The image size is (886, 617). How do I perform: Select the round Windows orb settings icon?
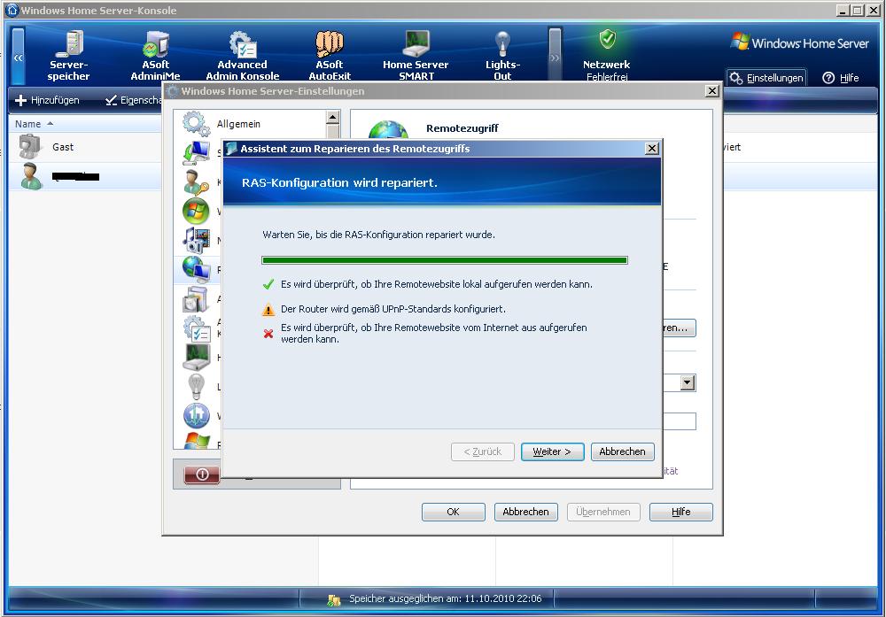[x=196, y=211]
